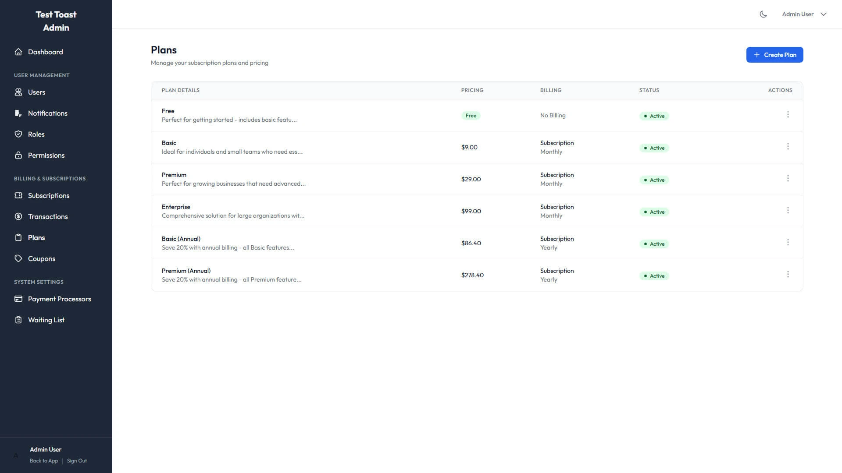Screen dimensions: 842x473
Task: Select the Dashboard home icon
Action: (x=18, y=52)
